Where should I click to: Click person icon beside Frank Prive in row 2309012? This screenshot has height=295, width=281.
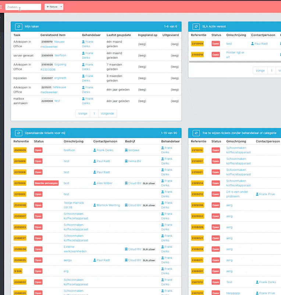pos(257,194)
